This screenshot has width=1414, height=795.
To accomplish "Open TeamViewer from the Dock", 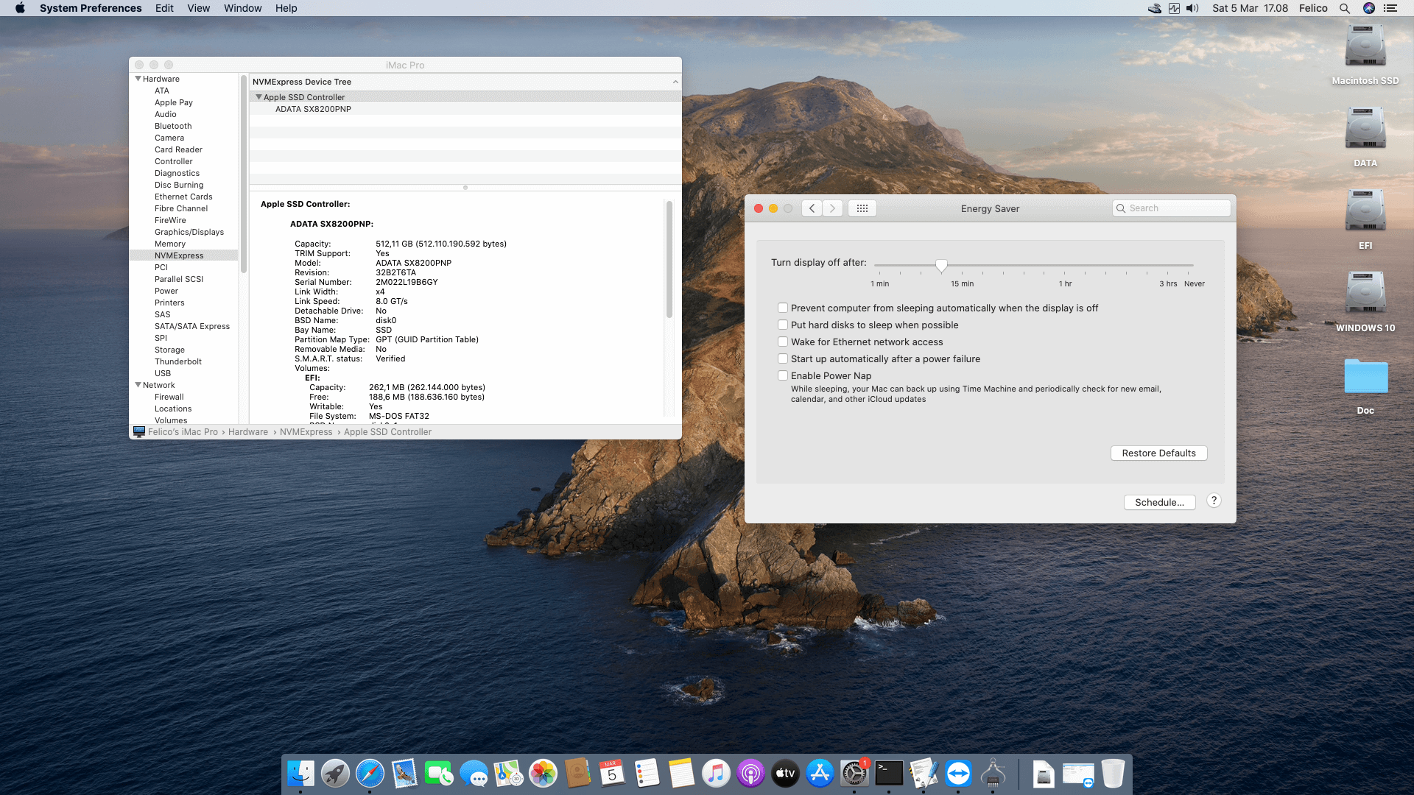I will coord(958,774).
